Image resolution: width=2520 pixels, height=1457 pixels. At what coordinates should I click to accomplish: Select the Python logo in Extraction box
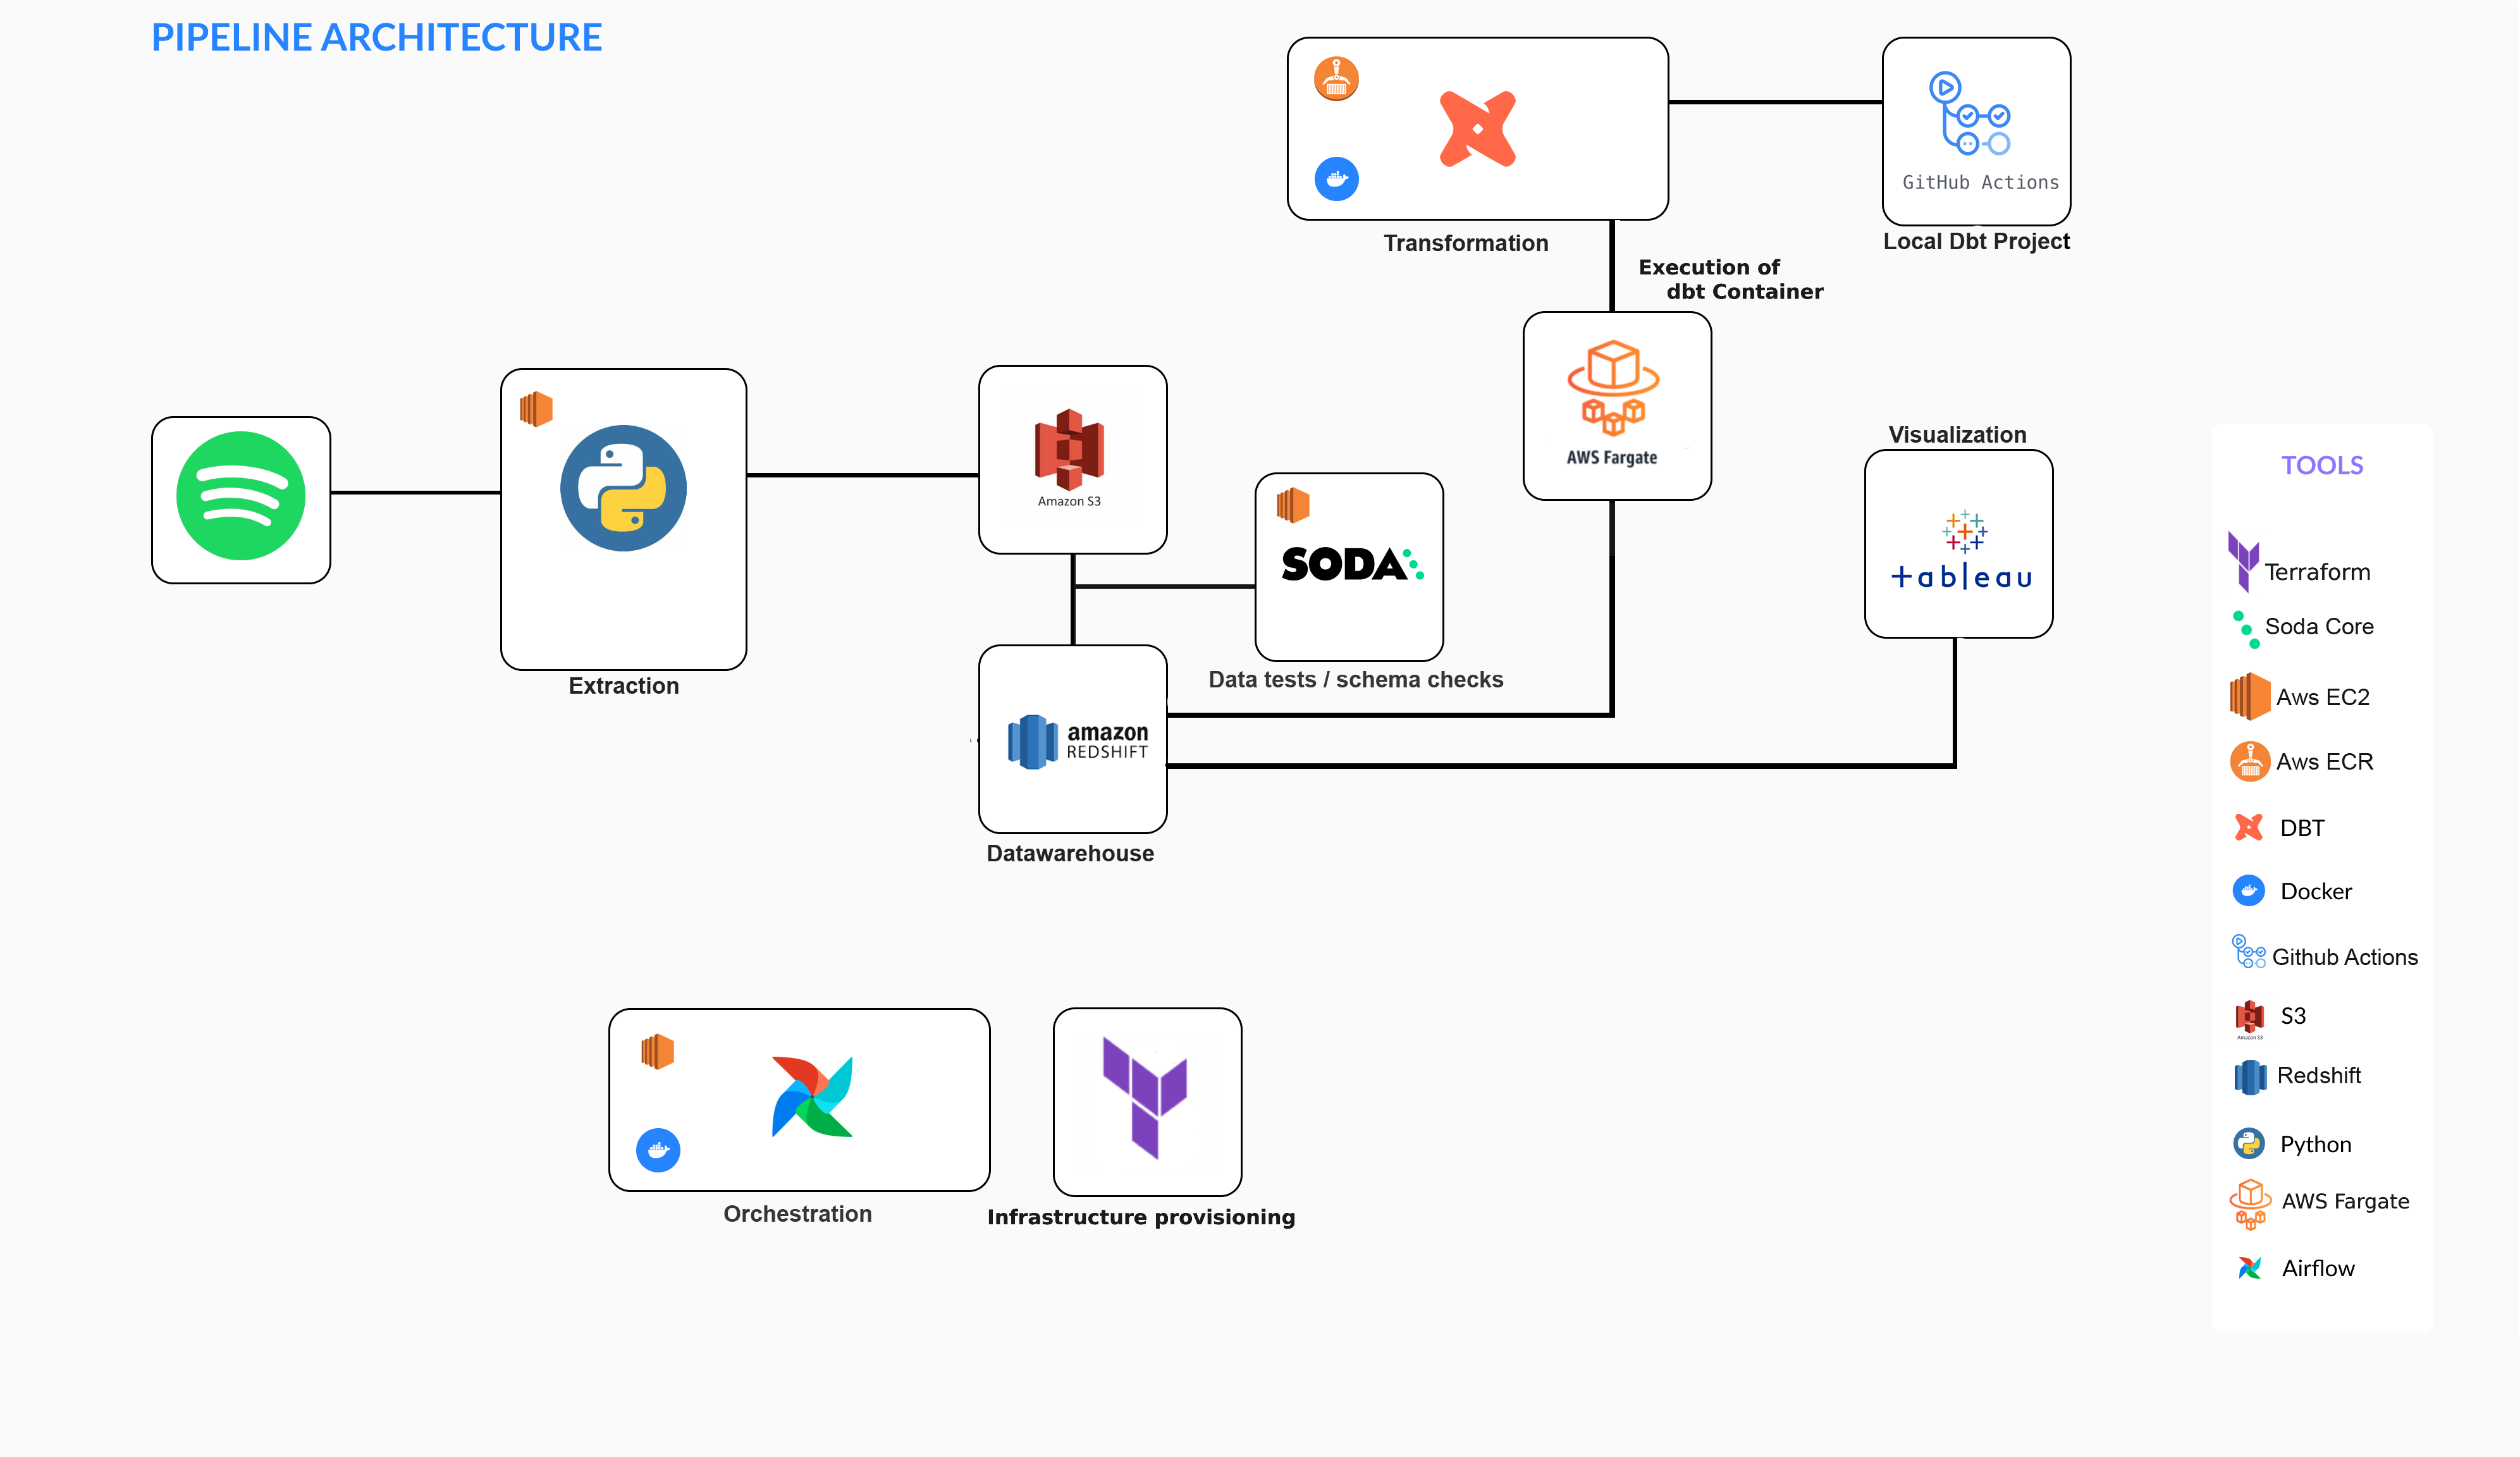(x=623, y=488)
